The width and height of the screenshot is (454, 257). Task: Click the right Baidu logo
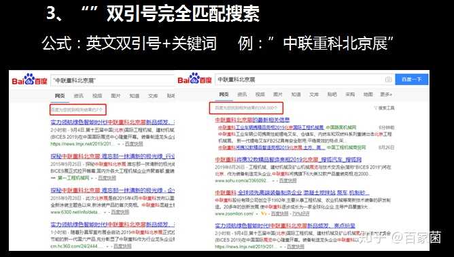coord(195,78)
